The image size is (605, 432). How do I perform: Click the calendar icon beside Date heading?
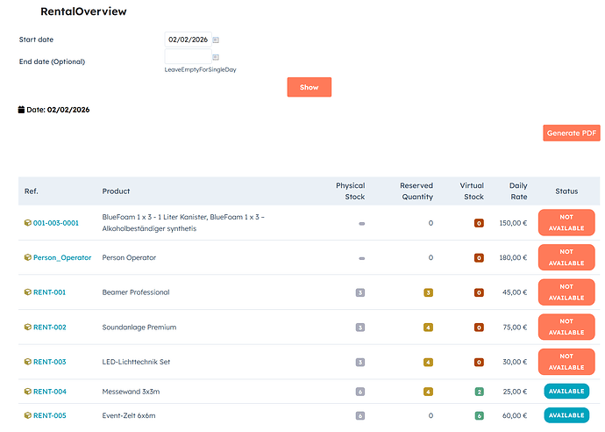(22, 110)
